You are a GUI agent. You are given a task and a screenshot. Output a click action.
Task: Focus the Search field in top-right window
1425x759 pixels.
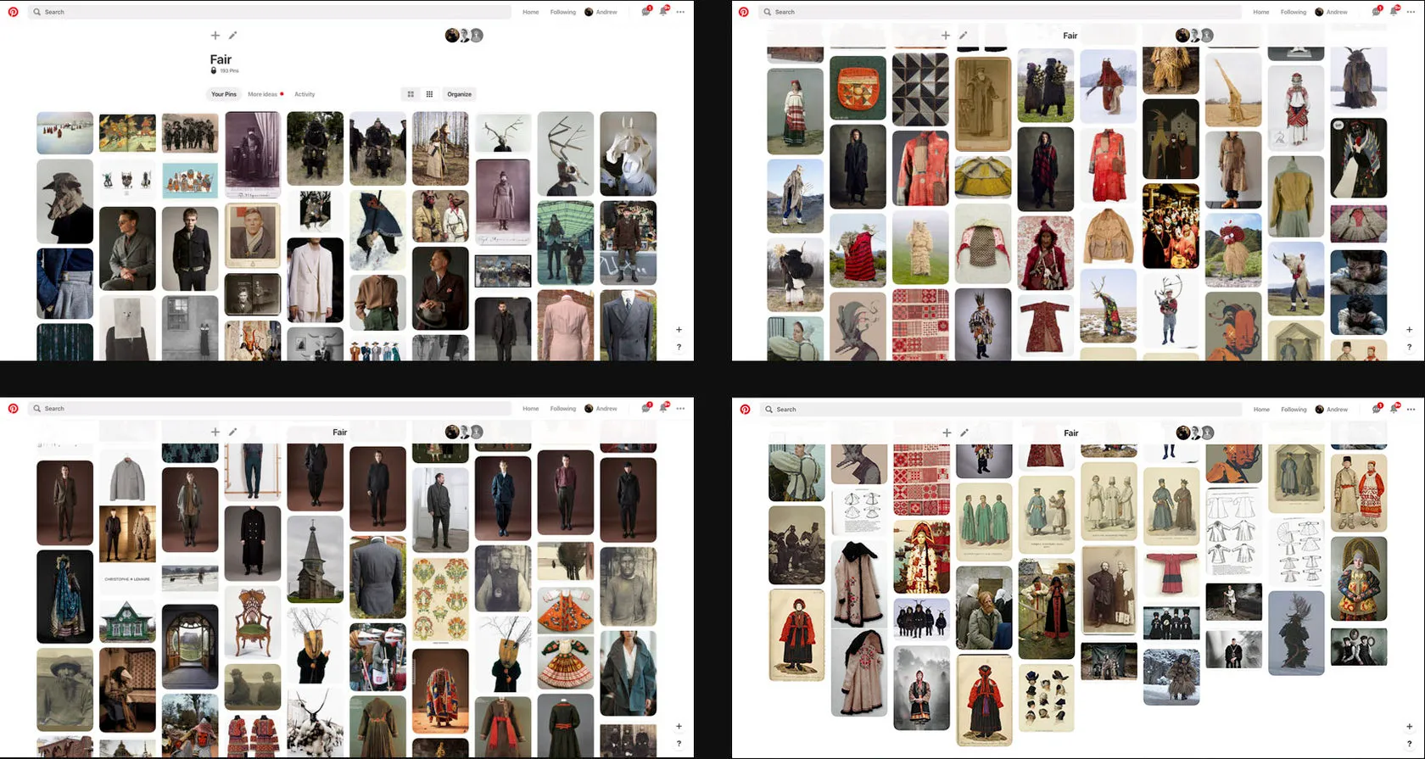coord(1001,12)
